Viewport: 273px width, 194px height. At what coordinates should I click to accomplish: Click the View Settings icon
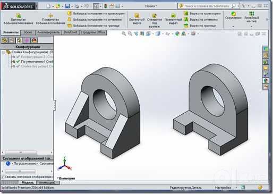(193, 33)
